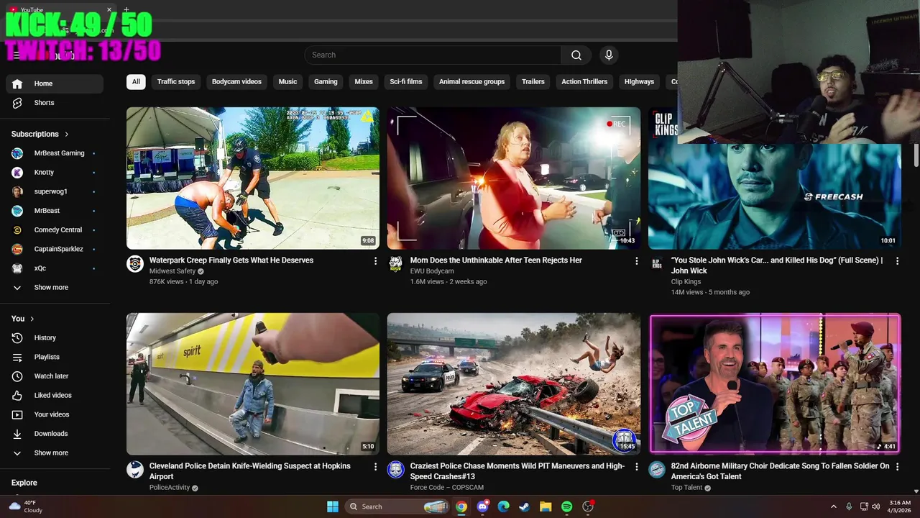Select the Music filter chip
The height and width of the screenshot is (518, 920).
coord(287,82)
